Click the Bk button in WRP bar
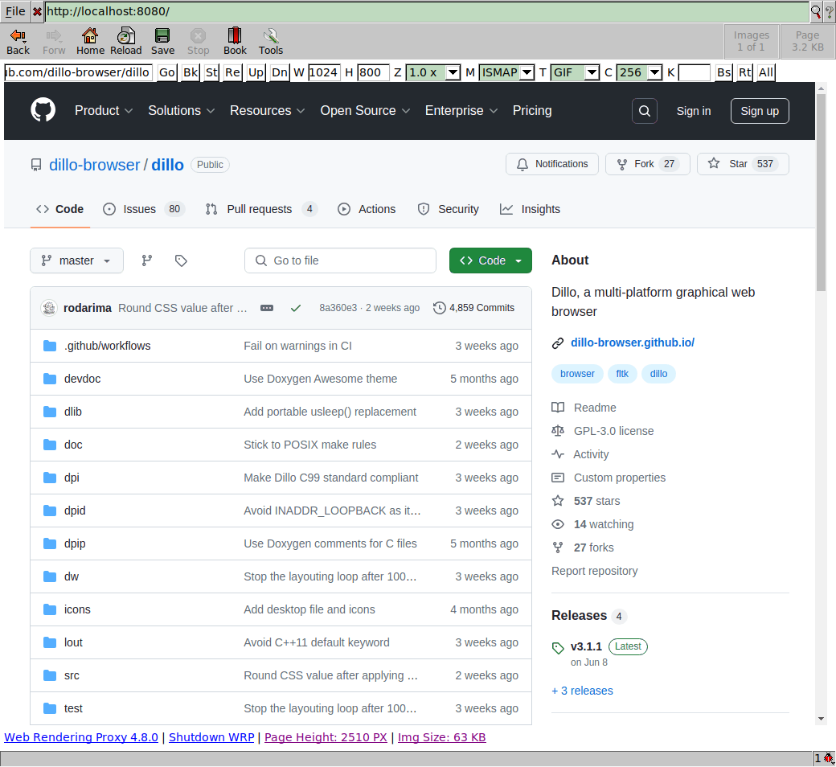Screen dimensions: 836x767 191,72
